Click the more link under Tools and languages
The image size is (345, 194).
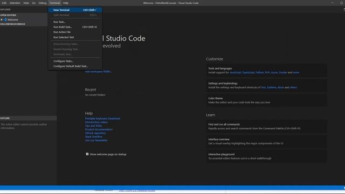[296, 72]
